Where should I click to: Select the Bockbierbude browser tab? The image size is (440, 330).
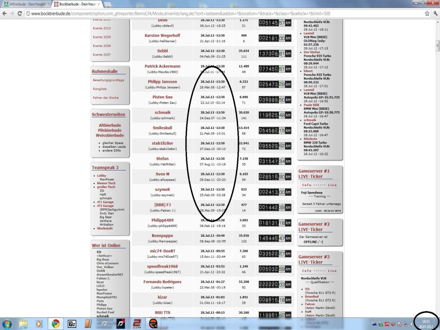(x=77, y=4)
